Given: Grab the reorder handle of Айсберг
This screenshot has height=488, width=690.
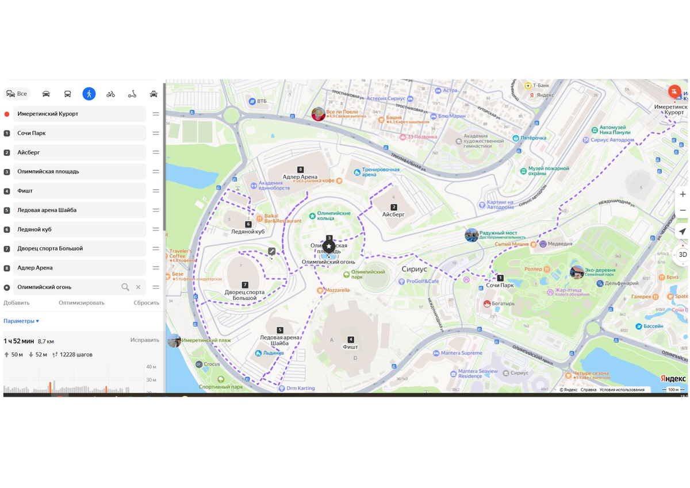Looking at the screenshot, I should 156,152.
